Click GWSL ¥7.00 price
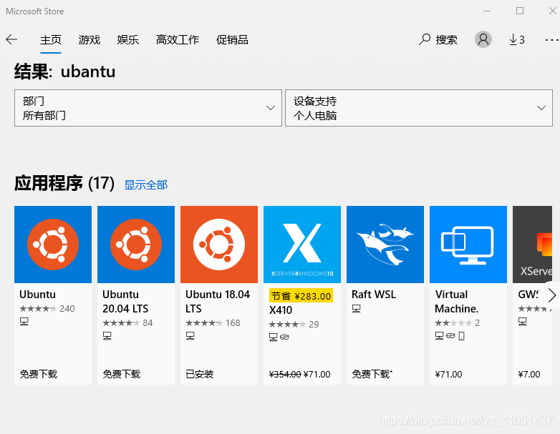The width and height of the screenshot is (560, 434). tap(529, 375)
